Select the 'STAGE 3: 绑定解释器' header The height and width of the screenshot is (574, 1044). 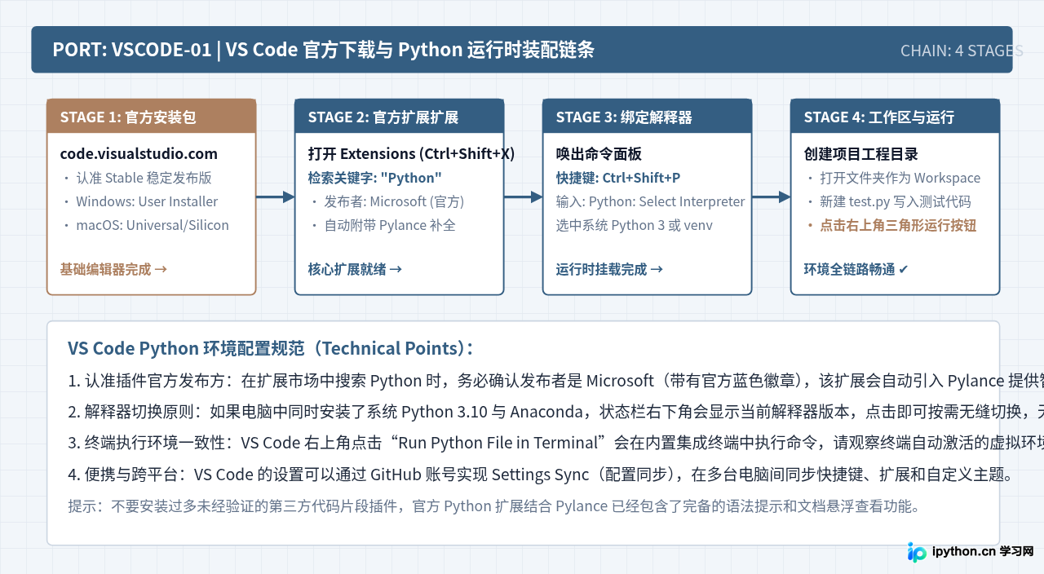[x=648, y=117]
